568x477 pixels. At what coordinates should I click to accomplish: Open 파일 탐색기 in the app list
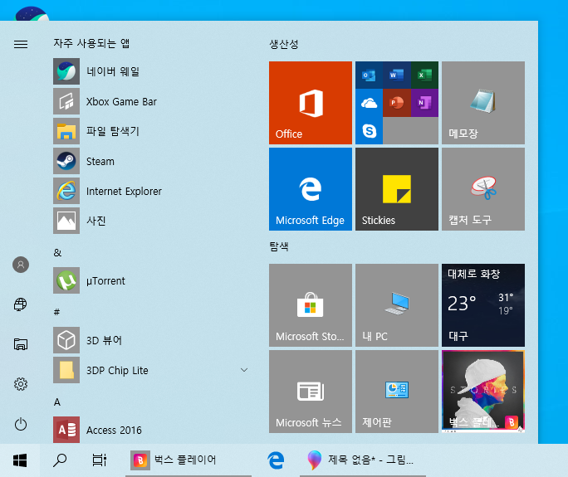pyautogui.click(x=150, y=131)
